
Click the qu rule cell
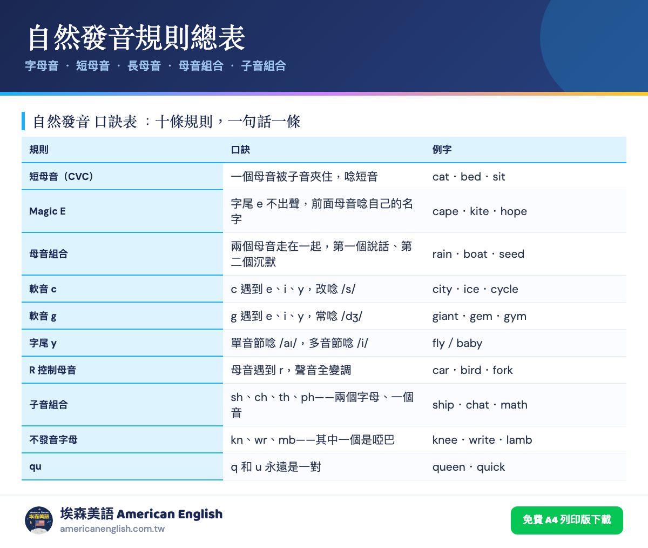pos(122,467)
